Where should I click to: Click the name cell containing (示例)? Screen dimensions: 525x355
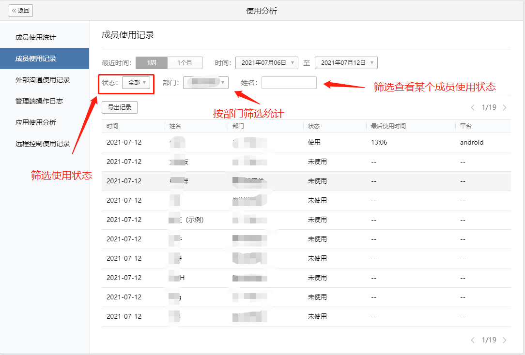pyautogui.click(x=186, y=220)
